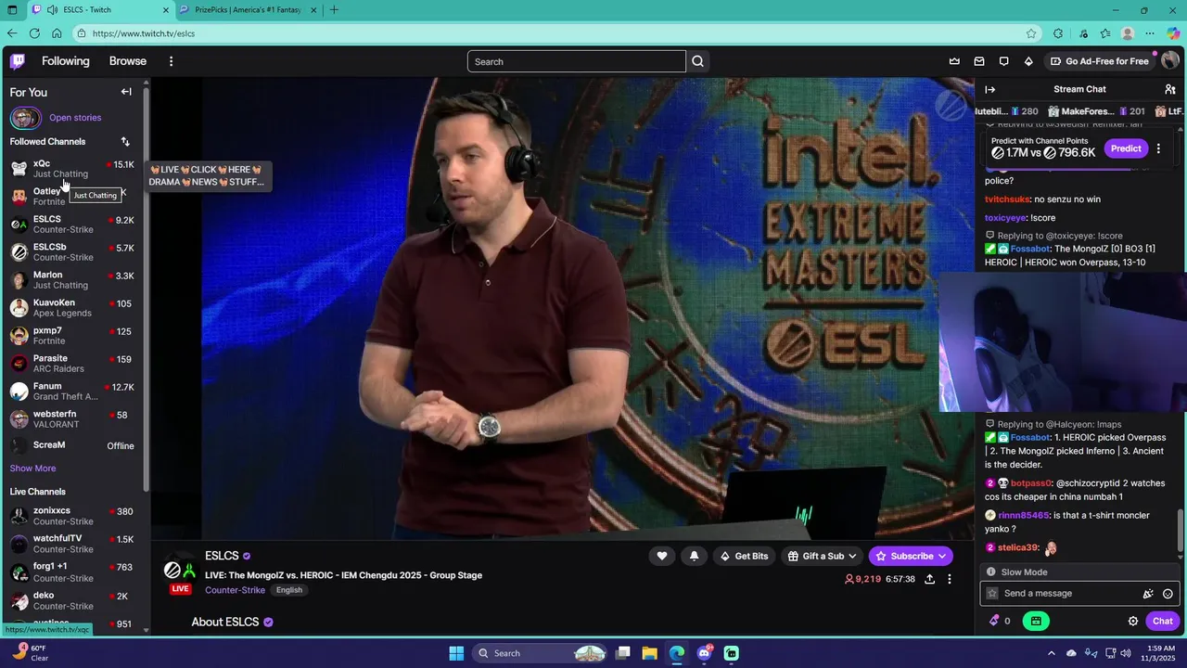The height and width of the screenshot is (668, 1187).
Task: Click the ESLCS channel avatar below video
Action: [180, 569]
